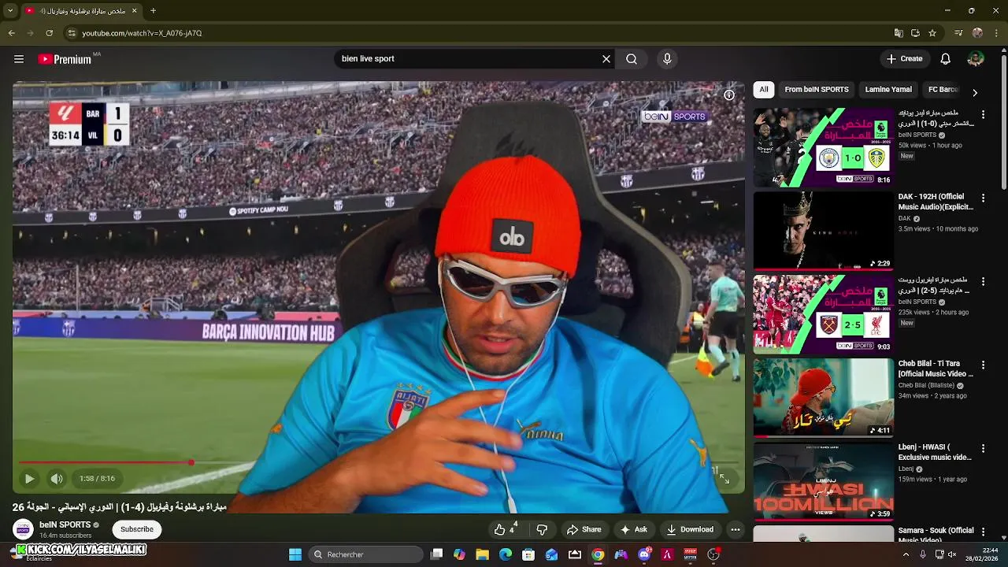Click the Share button
The height and width of the screenshot is (567, 1008).
(584, 529)
